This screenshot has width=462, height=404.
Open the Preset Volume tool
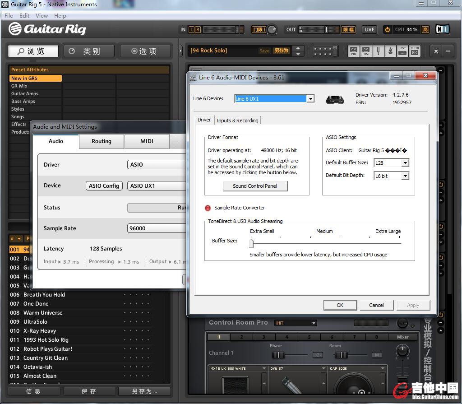tap(402, 51)
